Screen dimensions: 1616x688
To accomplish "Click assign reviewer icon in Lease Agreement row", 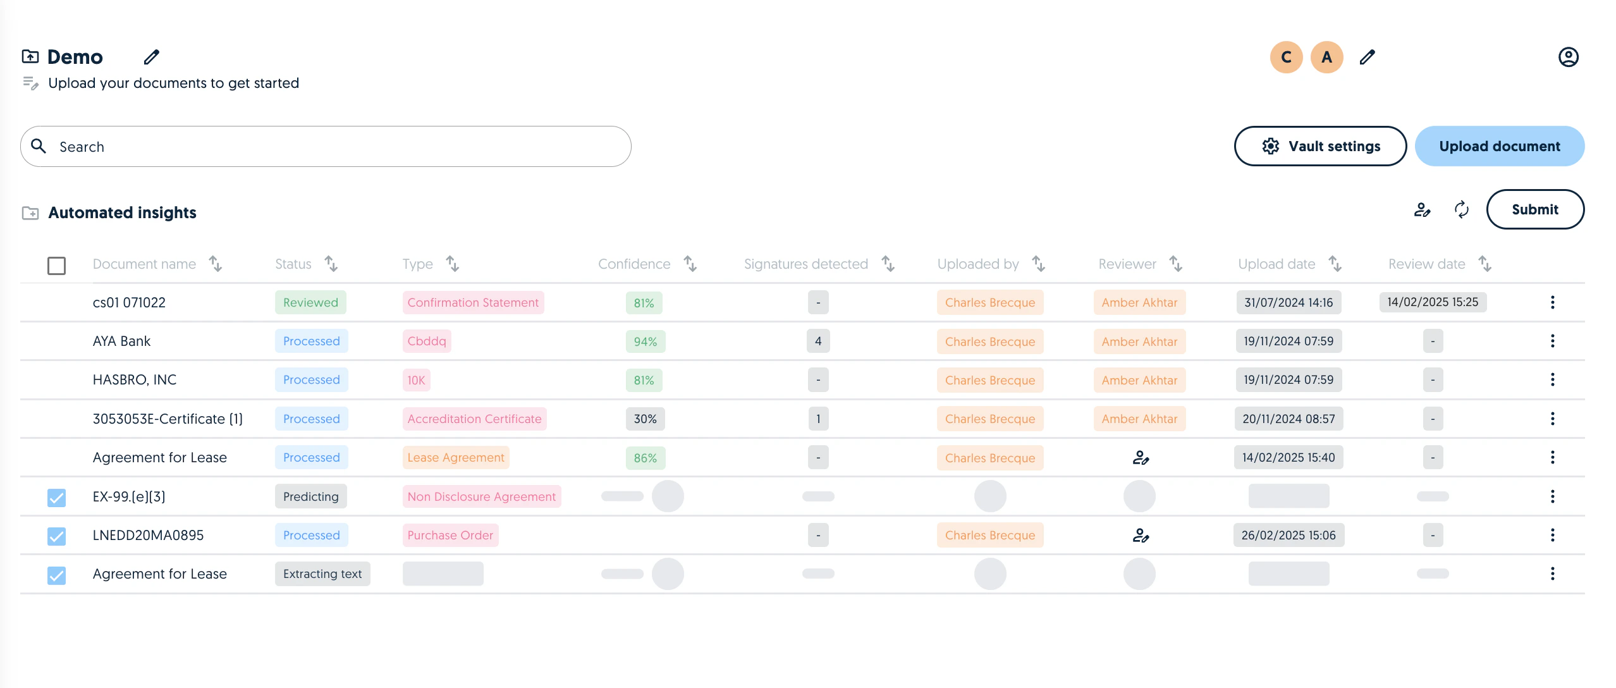I will 1141,457.
